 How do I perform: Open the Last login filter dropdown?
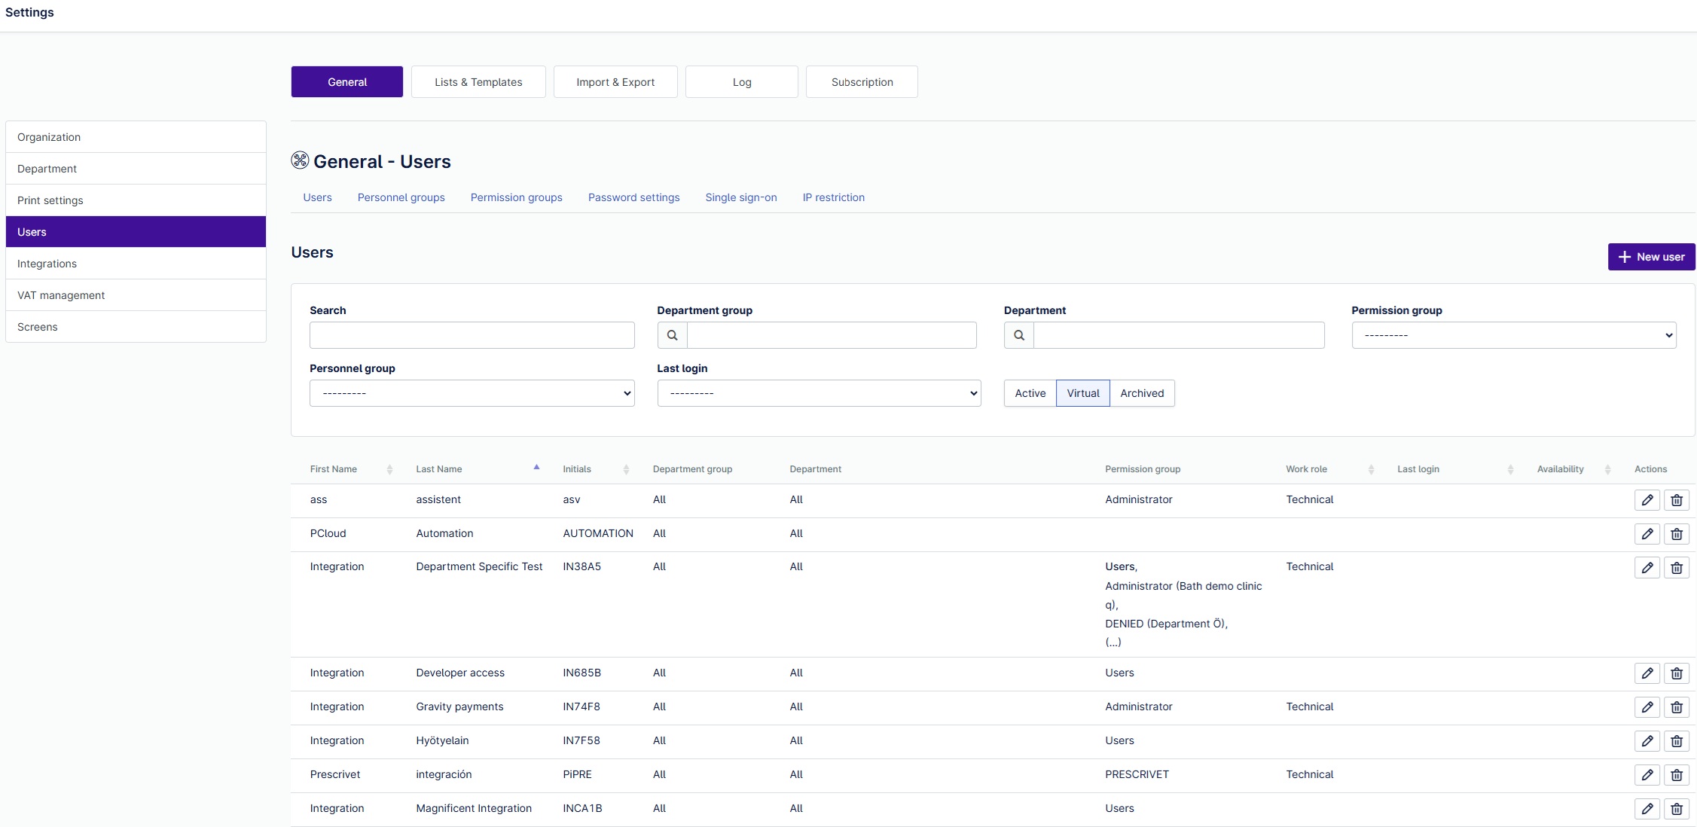pos(820,393)
